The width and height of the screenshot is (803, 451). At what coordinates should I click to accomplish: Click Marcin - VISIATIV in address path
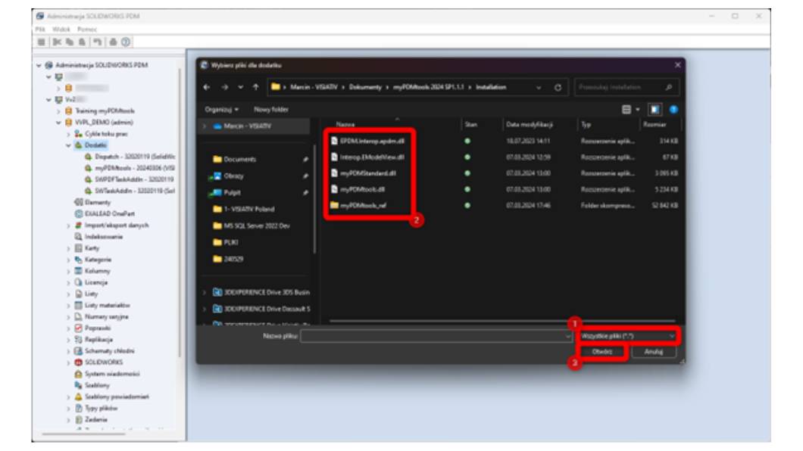(x=314, y=88)
